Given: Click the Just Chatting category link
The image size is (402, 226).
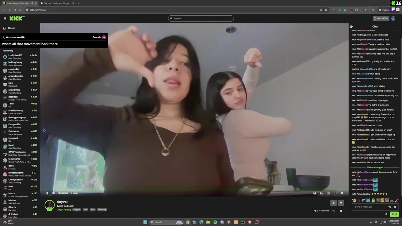Looking at the screenshot, I should (x=64, y=210).
